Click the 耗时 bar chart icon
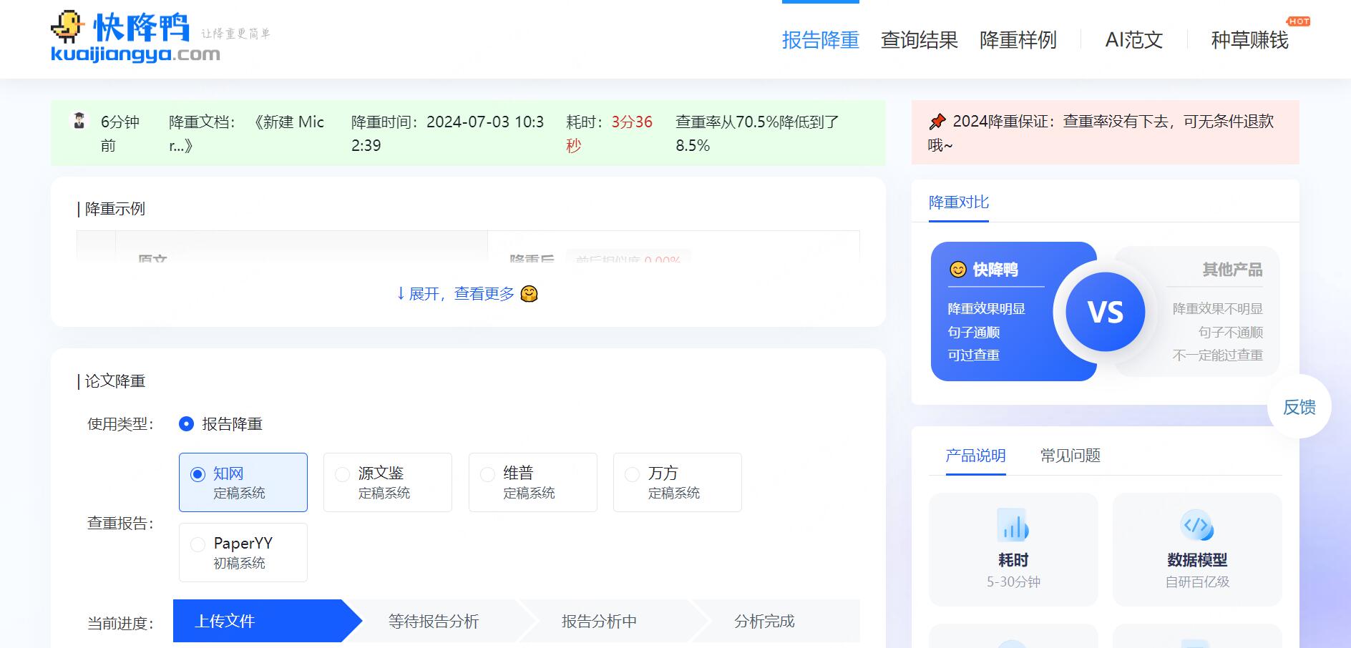The height and width of the screenshot is (648, 1351). pyautogui.click(x=1013, y=525)
